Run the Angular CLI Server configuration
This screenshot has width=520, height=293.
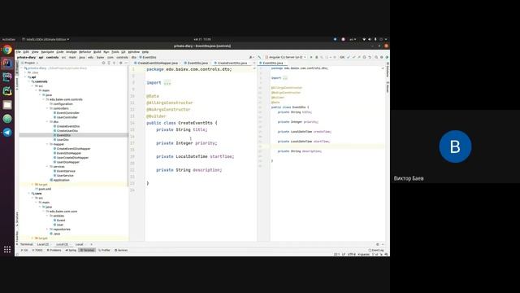click(311, 57)
